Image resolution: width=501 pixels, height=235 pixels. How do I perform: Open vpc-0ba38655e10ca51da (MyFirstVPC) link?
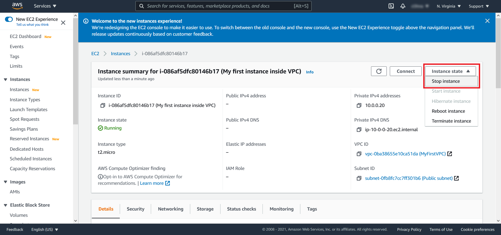(x=405, y=154)
